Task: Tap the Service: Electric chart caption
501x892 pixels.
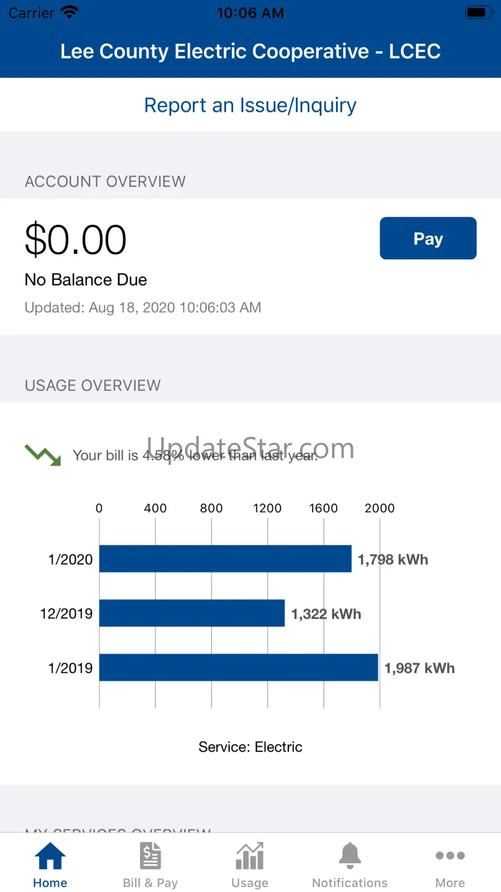Action: [x=250, y=747]
